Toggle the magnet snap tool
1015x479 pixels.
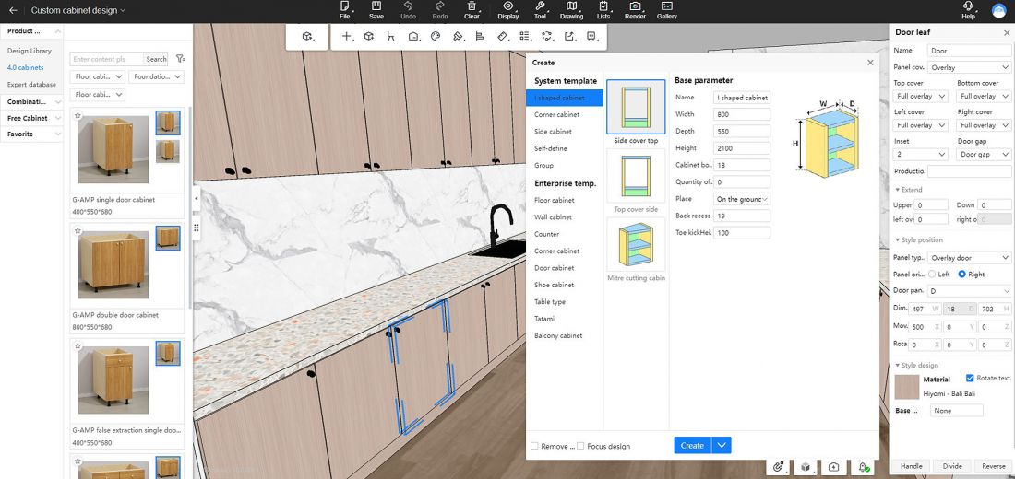(779, 467)
